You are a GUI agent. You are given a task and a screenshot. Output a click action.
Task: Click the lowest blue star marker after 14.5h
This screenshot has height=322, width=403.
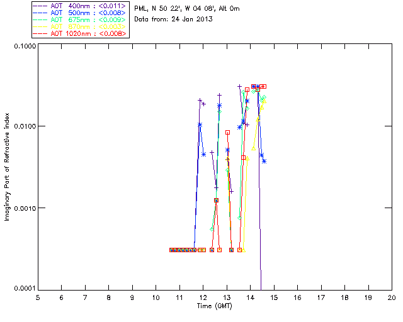[x=264, y=161]
